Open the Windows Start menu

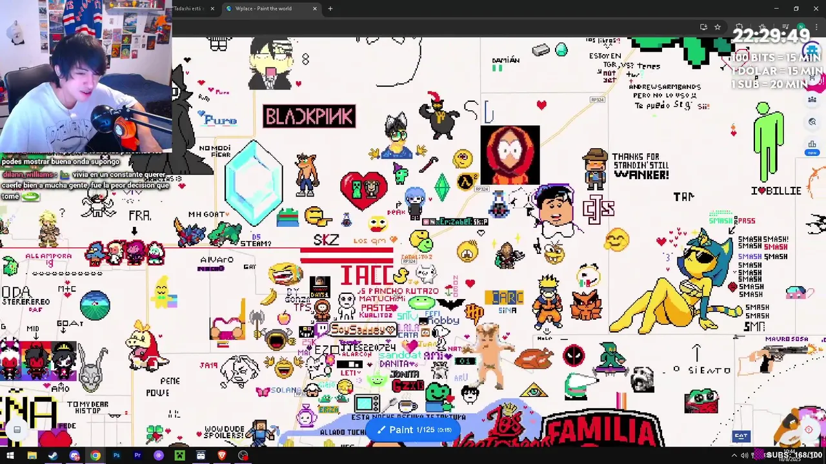click(10, 456)
